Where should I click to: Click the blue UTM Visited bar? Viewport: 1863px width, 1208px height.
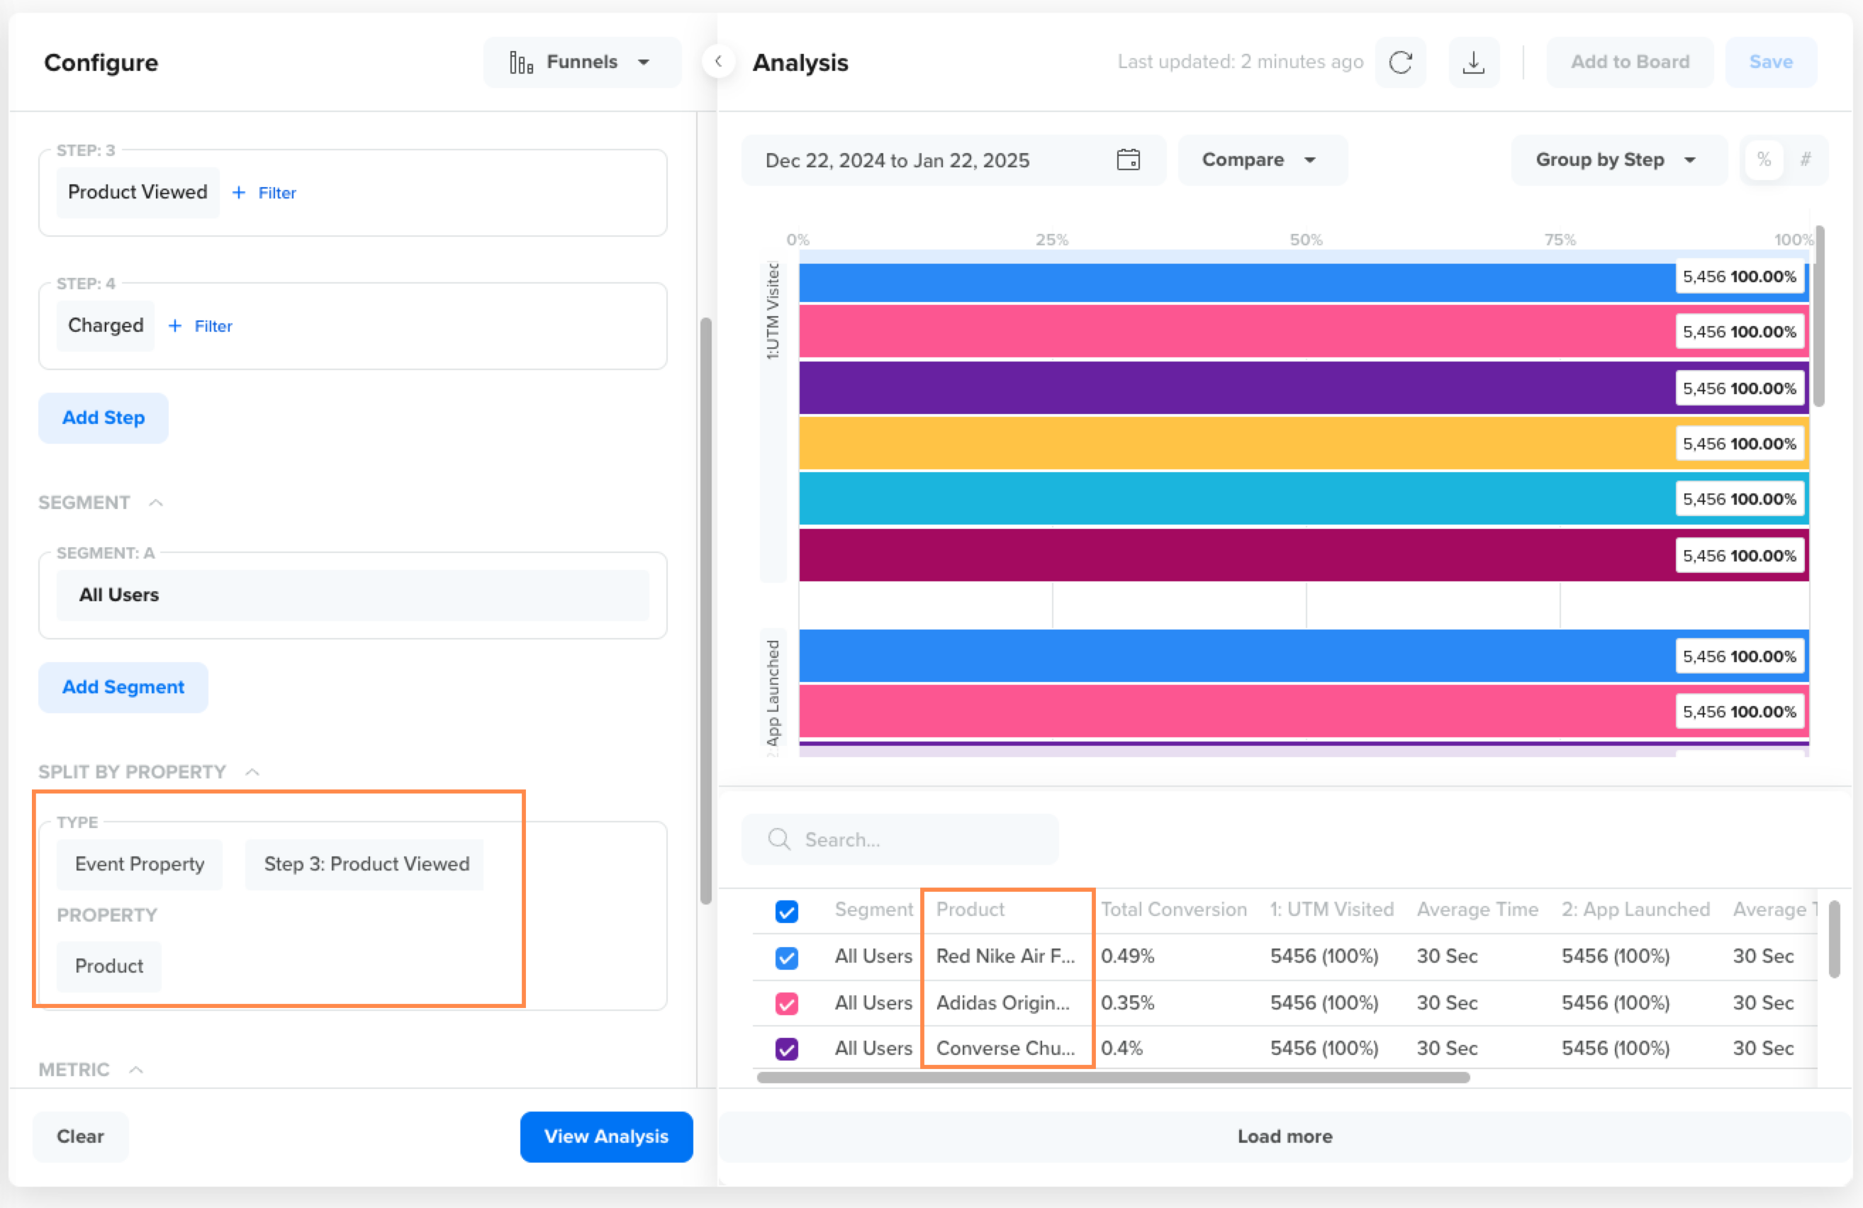[1303, 283]
